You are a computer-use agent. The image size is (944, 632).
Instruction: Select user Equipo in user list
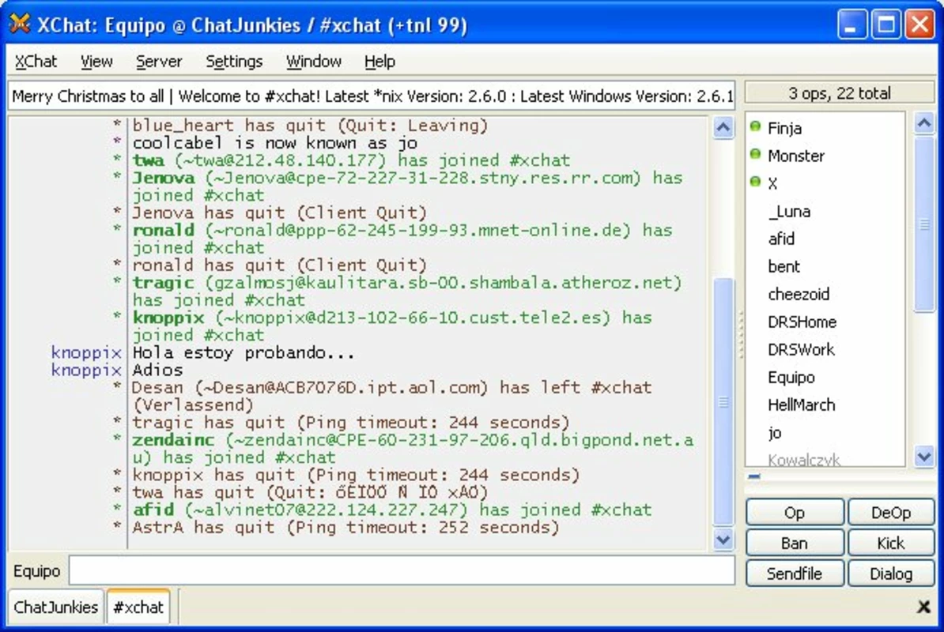825,377
